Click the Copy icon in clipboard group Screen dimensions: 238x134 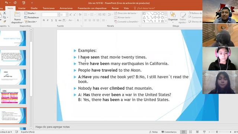pyautogui.click(x=4, y=17)
